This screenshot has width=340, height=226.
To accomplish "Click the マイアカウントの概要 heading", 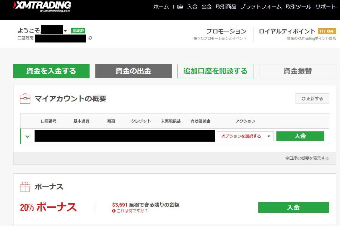I will [71, 99].
